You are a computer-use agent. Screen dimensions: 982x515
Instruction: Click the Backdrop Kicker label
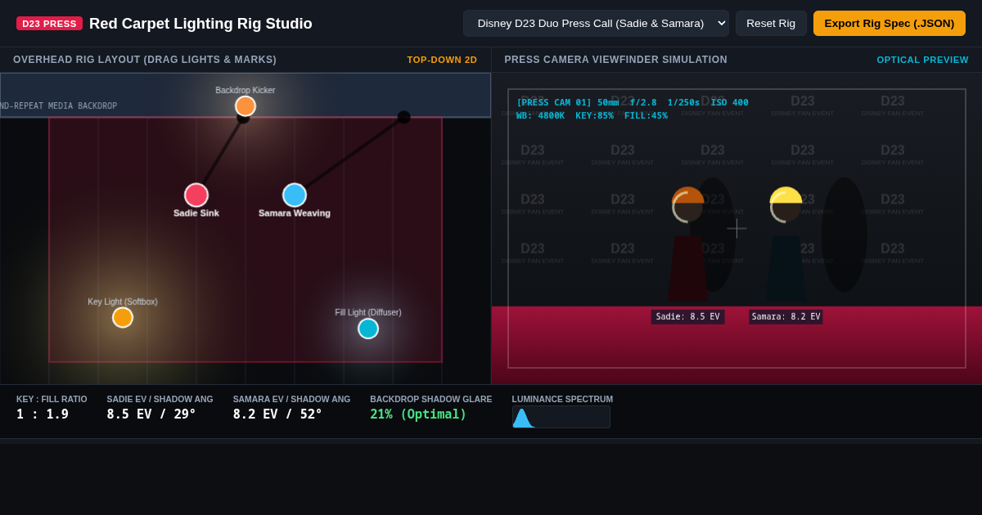click(x=245, y=90)
